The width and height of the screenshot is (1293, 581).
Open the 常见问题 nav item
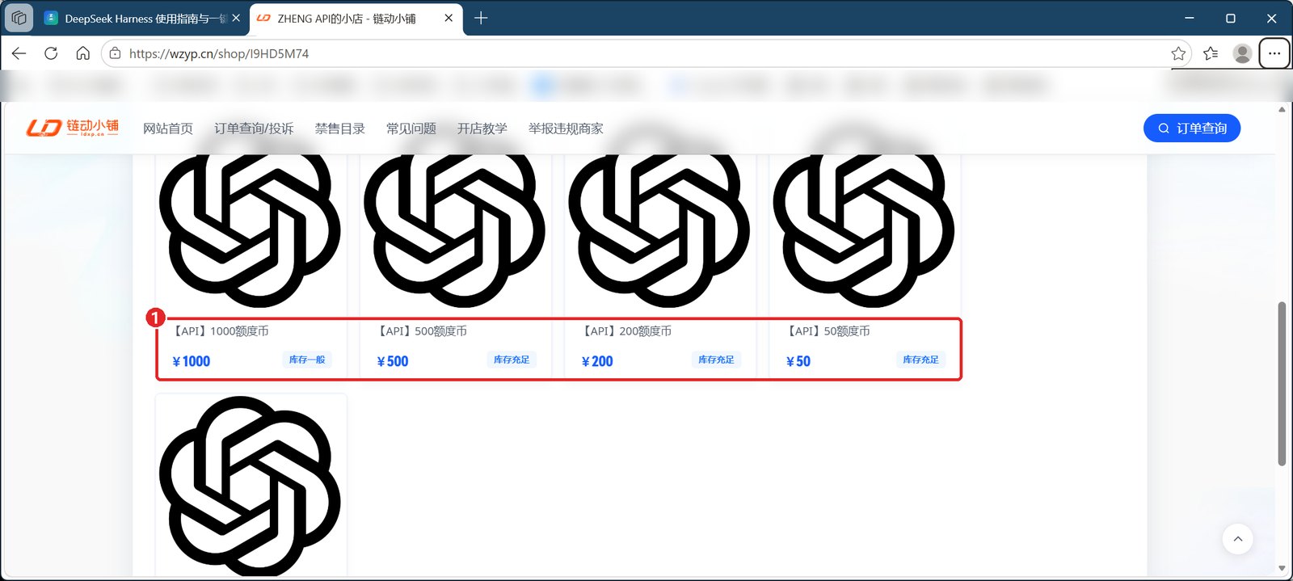click(411, 128)
